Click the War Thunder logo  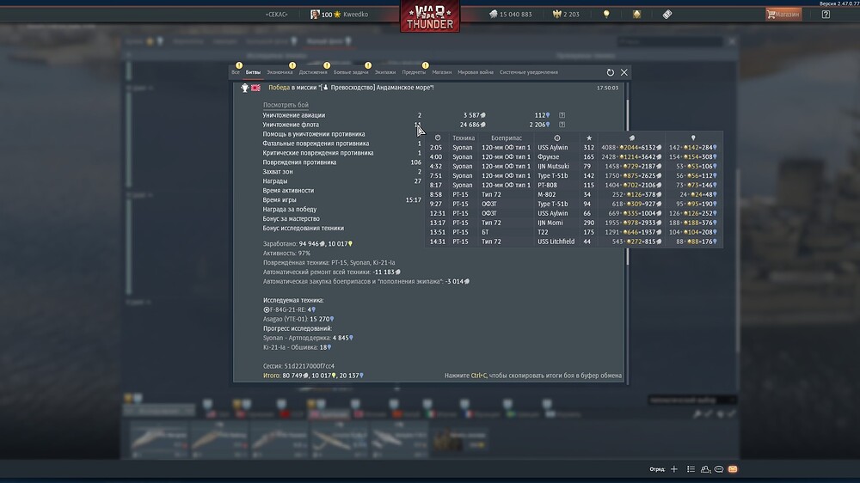(430, 16)
